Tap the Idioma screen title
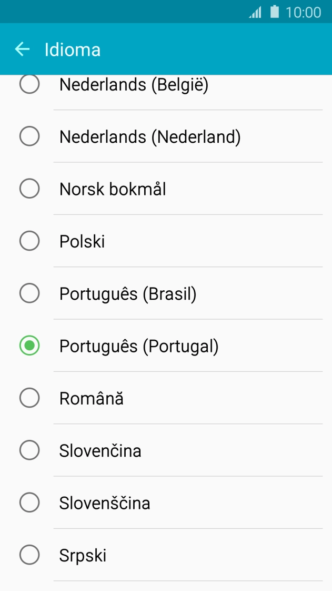Viewport: 332px width, 591px height. click(x=73, y=49)
